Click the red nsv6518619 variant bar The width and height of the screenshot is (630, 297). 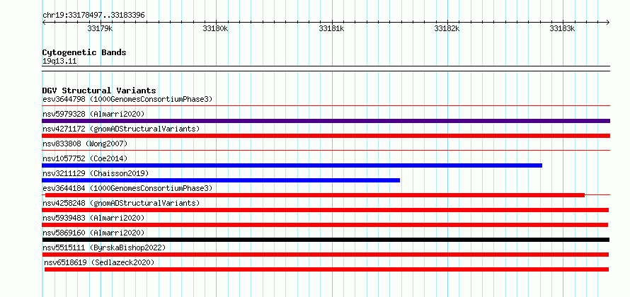coord(326,269)
